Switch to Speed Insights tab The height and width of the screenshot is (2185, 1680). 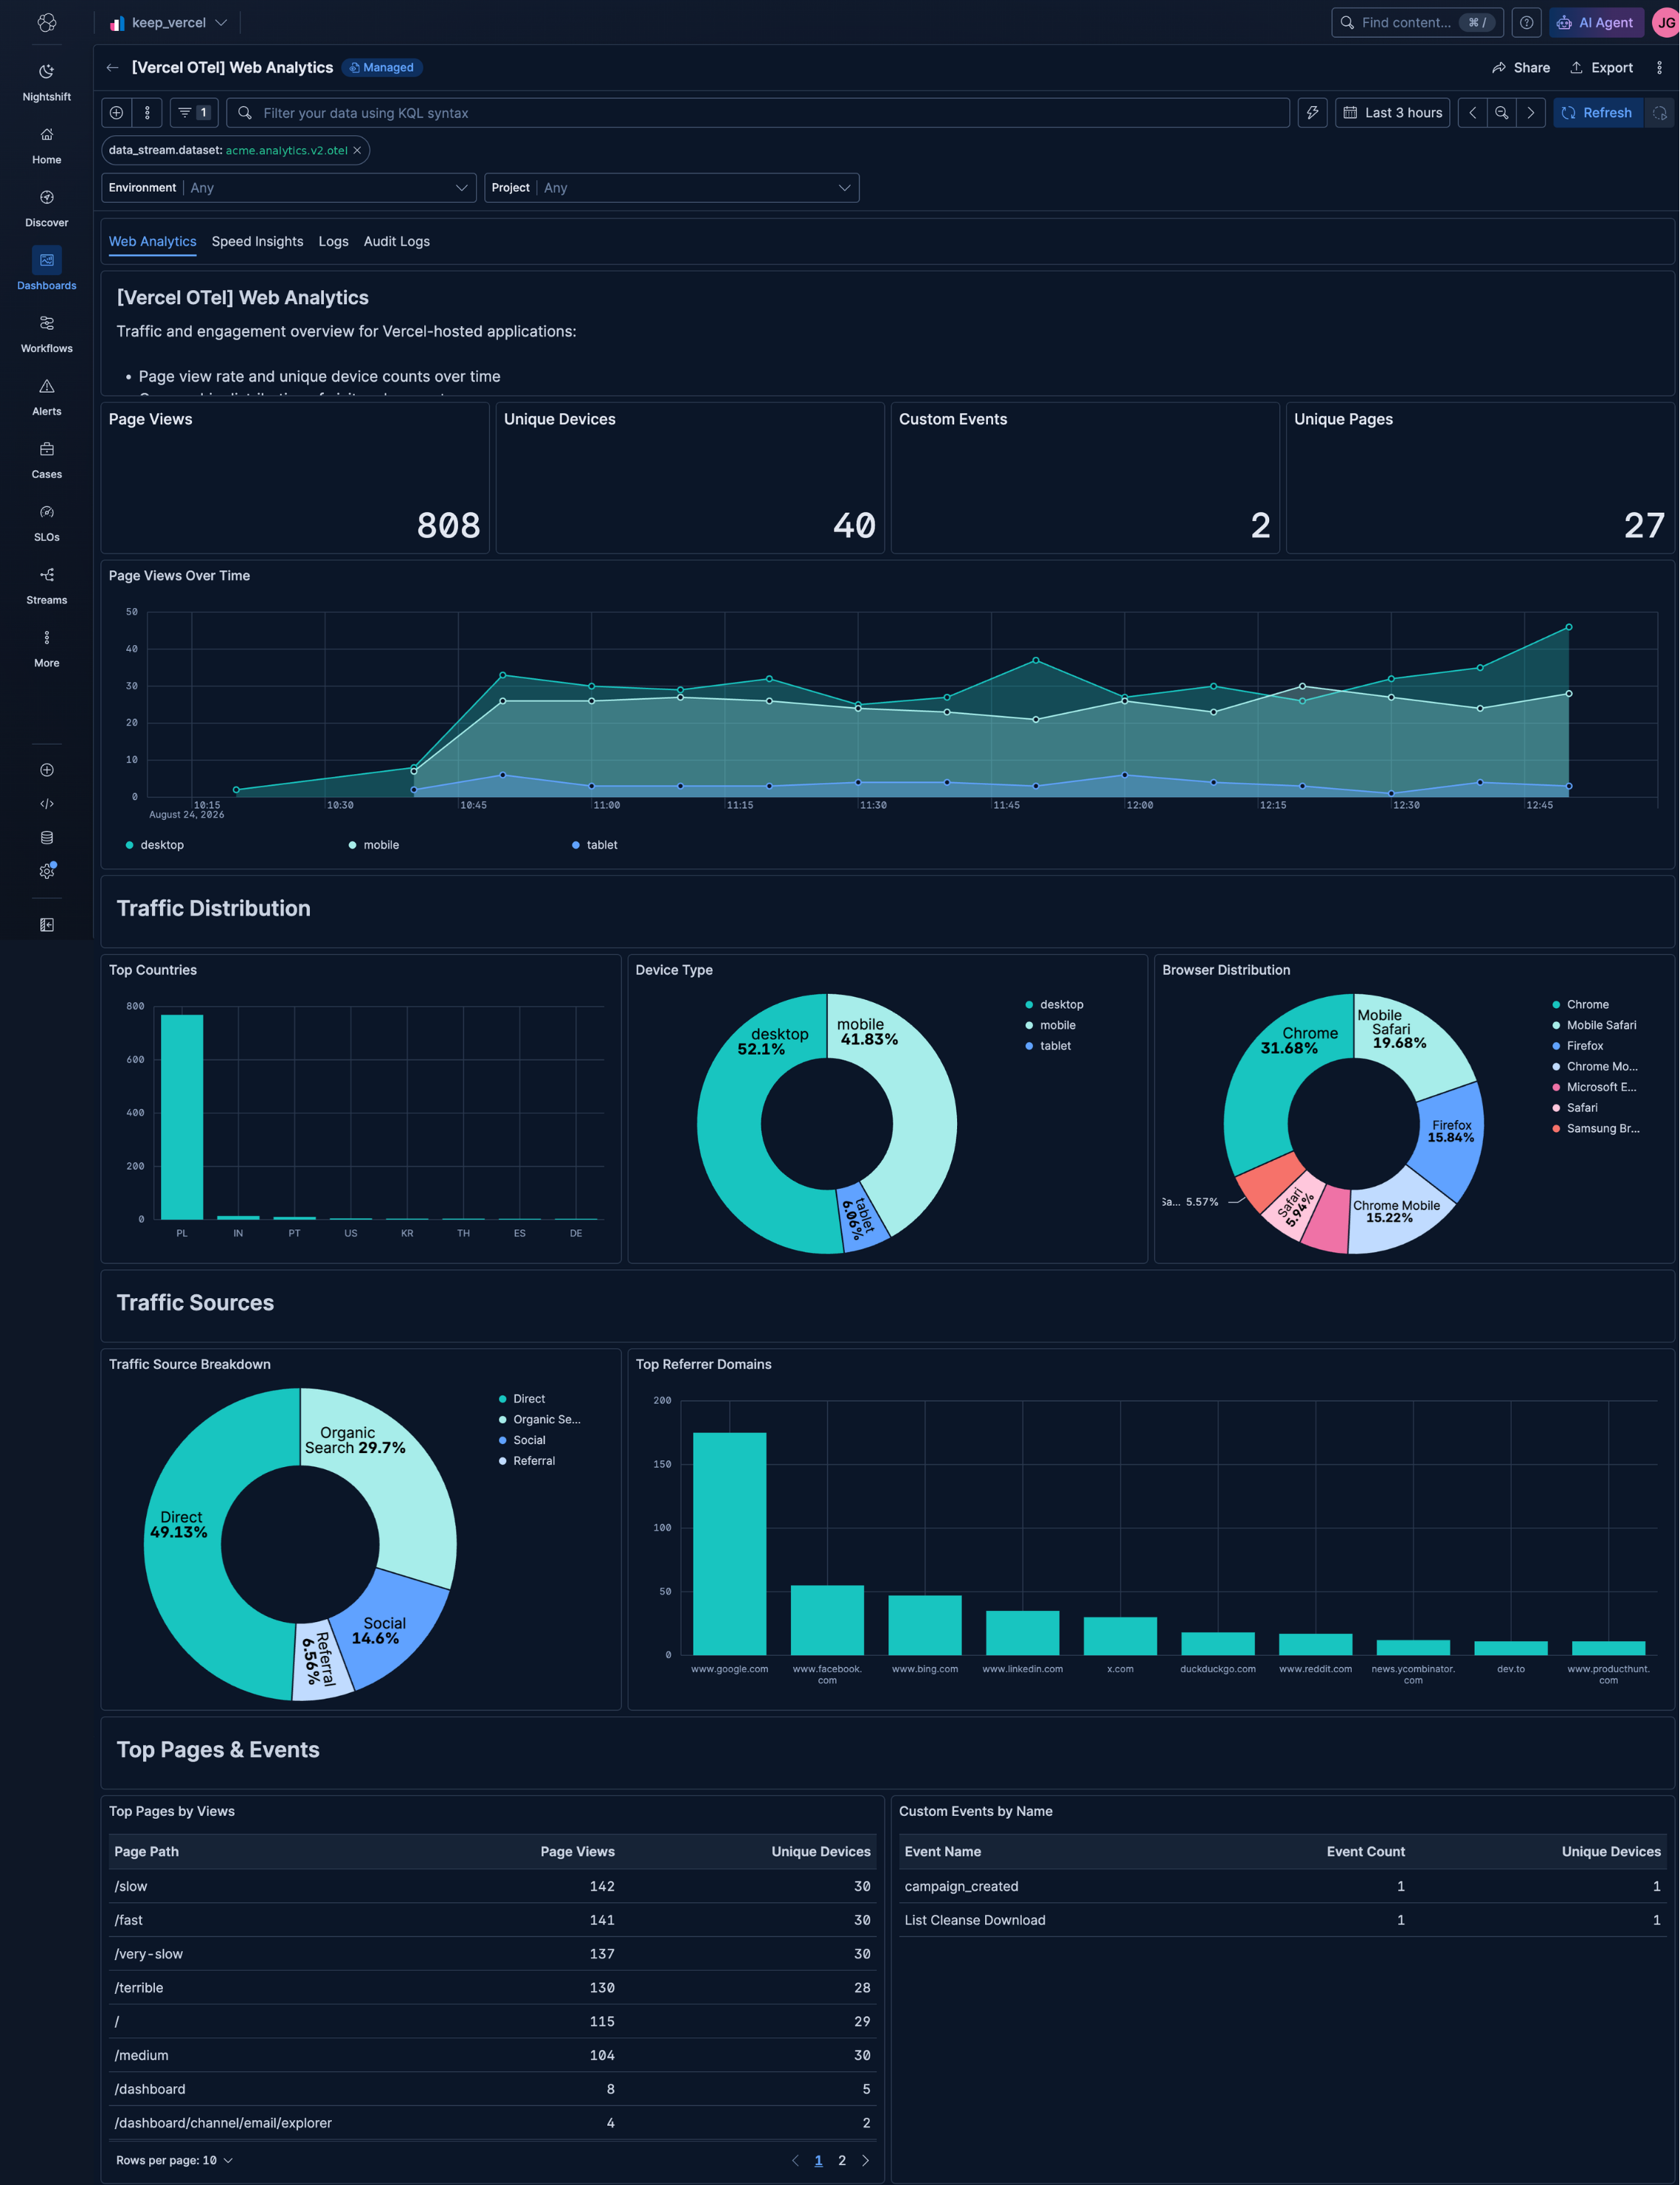[257, 241]
